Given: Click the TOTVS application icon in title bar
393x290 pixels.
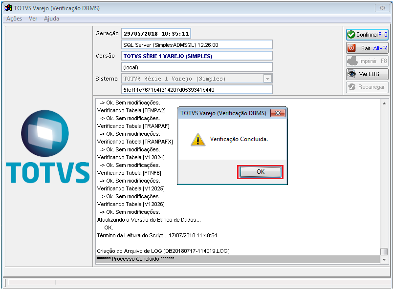Looking at the screenshot, I should (8, 8).
